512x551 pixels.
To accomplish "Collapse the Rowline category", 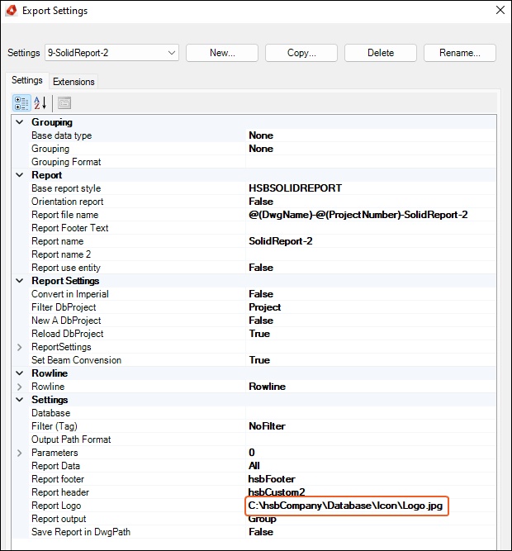I will tap(20, 373).
